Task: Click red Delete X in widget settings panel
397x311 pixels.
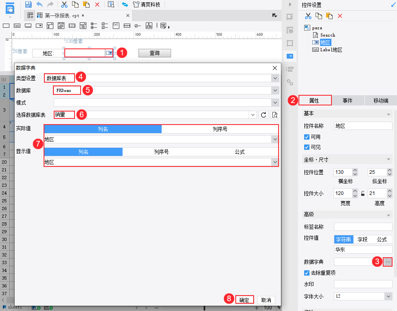Action: pyautogui.click(x=340, y=16)
